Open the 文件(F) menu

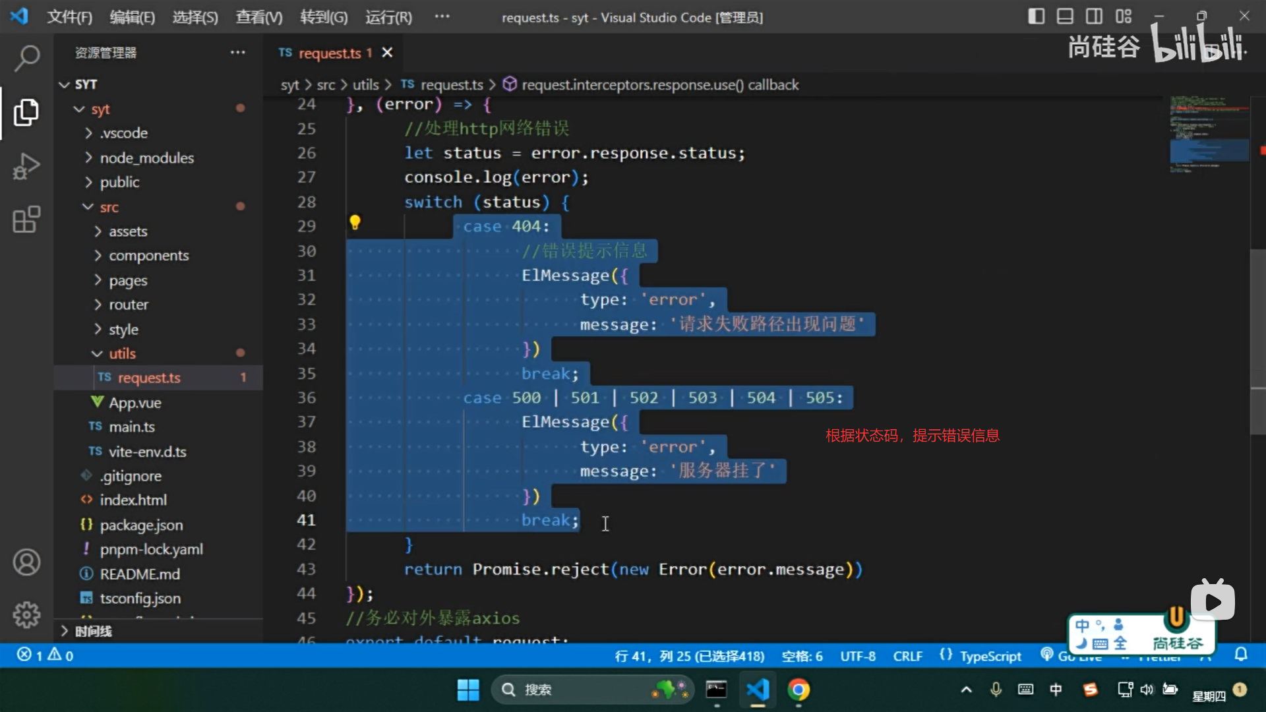pos(69,18)
